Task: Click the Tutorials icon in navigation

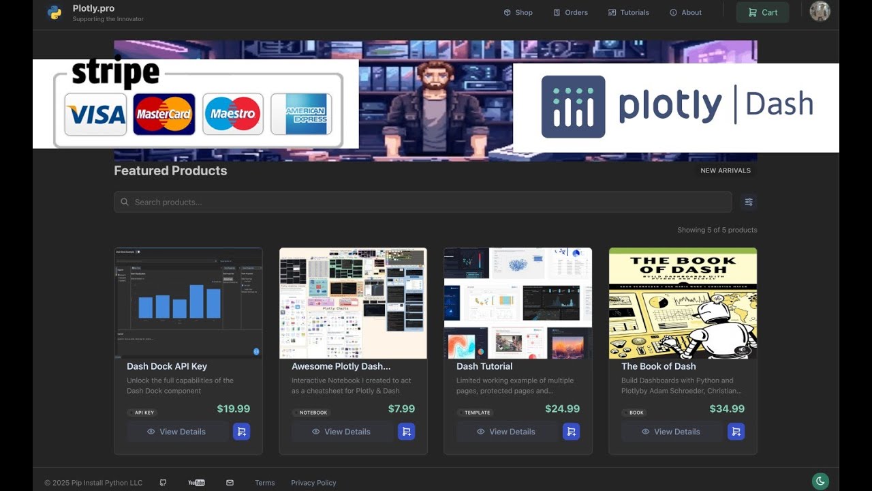Action: pos(612,12)
